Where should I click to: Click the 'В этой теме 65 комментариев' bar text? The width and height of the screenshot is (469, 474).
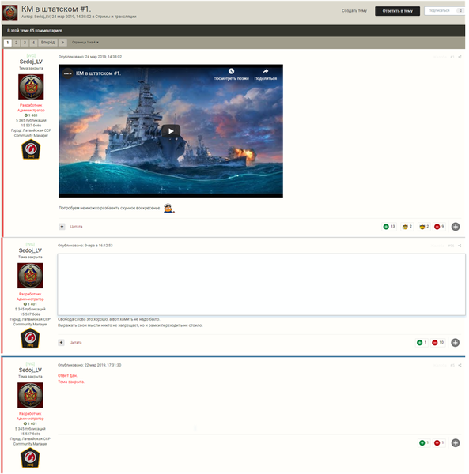click(x=35, y=31)
